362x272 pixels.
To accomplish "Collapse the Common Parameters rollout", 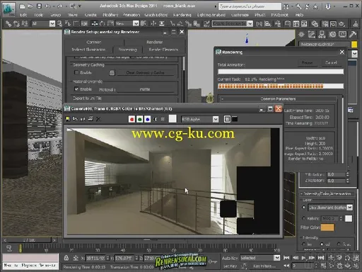I will tap(278, 98).
